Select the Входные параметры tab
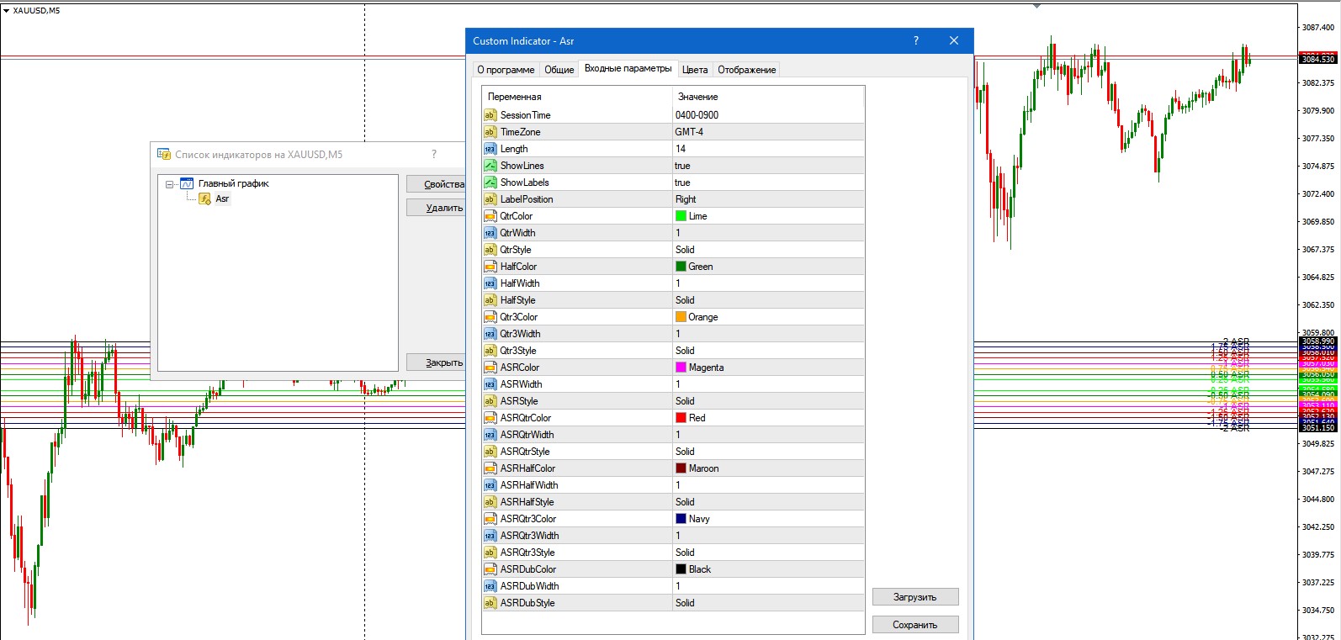This screenshot has height=640, width=1341. (628, 68)
